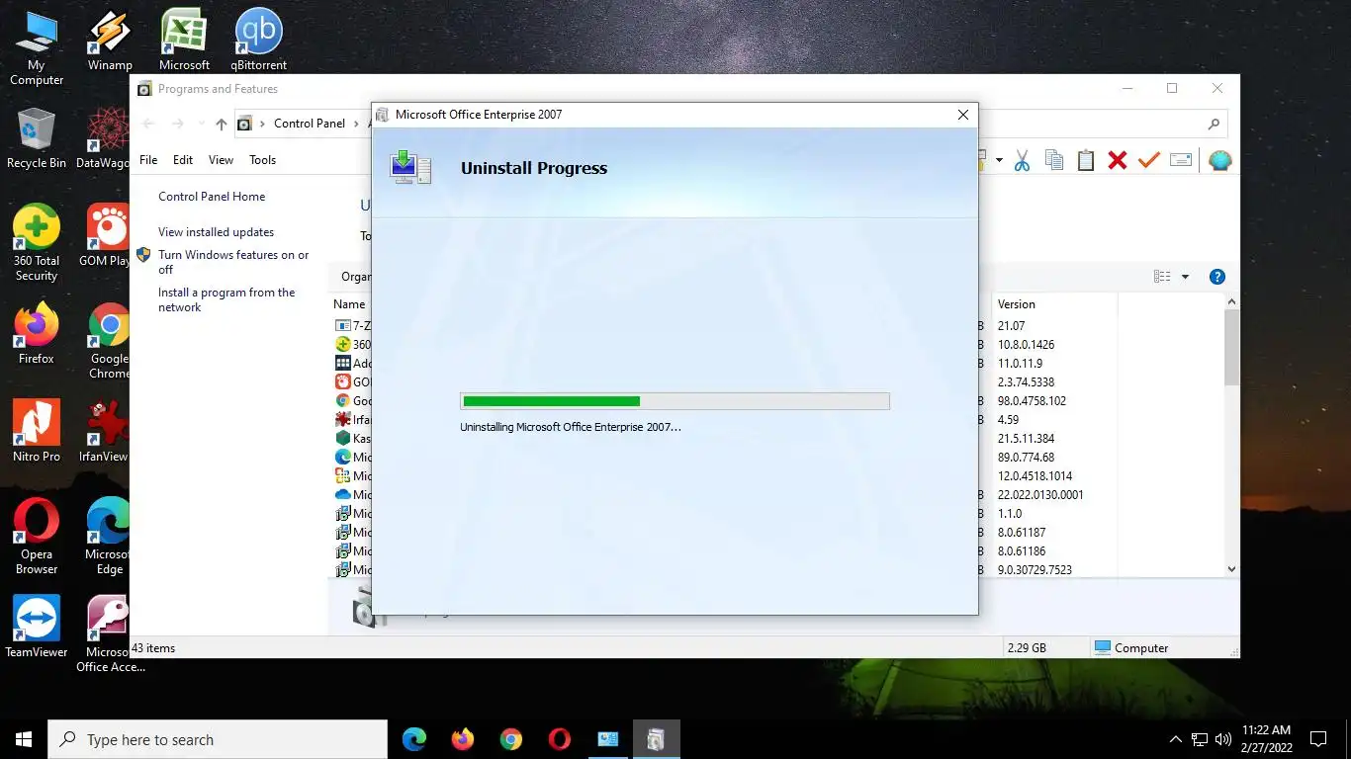The height and width of the screenshot is (759, 1351).
Task: Open the Opera Browser desktop shortcut
Action: 37,537
